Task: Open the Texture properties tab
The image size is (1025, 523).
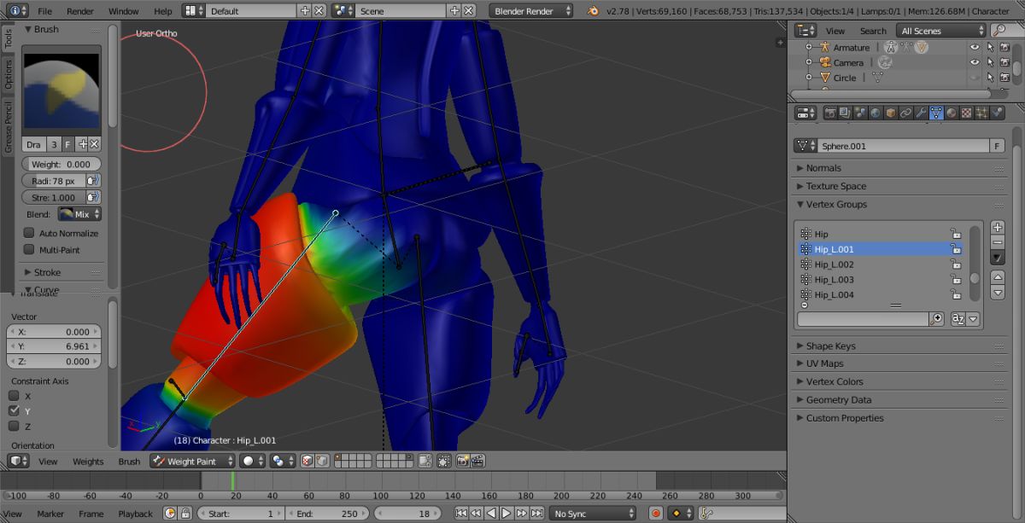Action: tap(966, 113)
